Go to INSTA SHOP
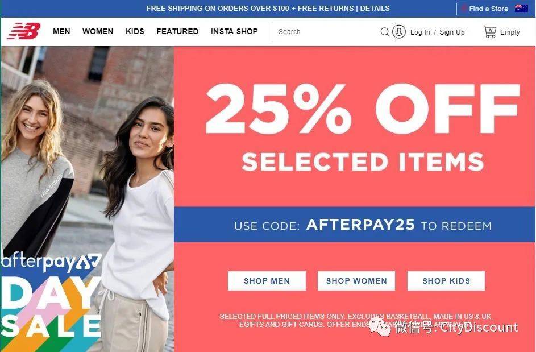This screenshot has height=352, width=536. click(x=235, y=31)
